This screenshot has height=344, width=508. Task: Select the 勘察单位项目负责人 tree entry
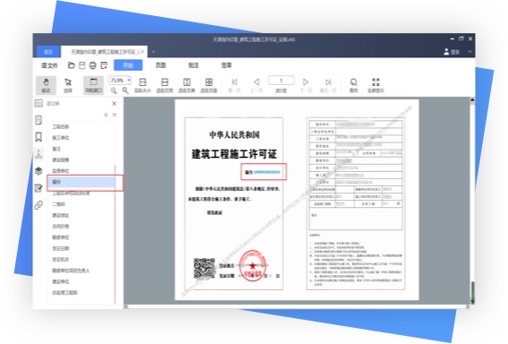coord(71,271)
